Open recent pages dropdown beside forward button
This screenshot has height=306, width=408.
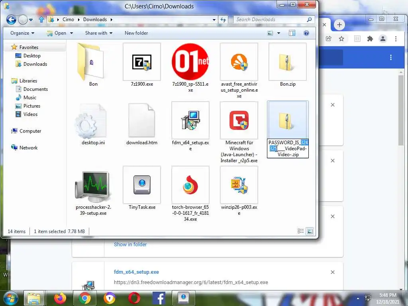pos(31,20)
